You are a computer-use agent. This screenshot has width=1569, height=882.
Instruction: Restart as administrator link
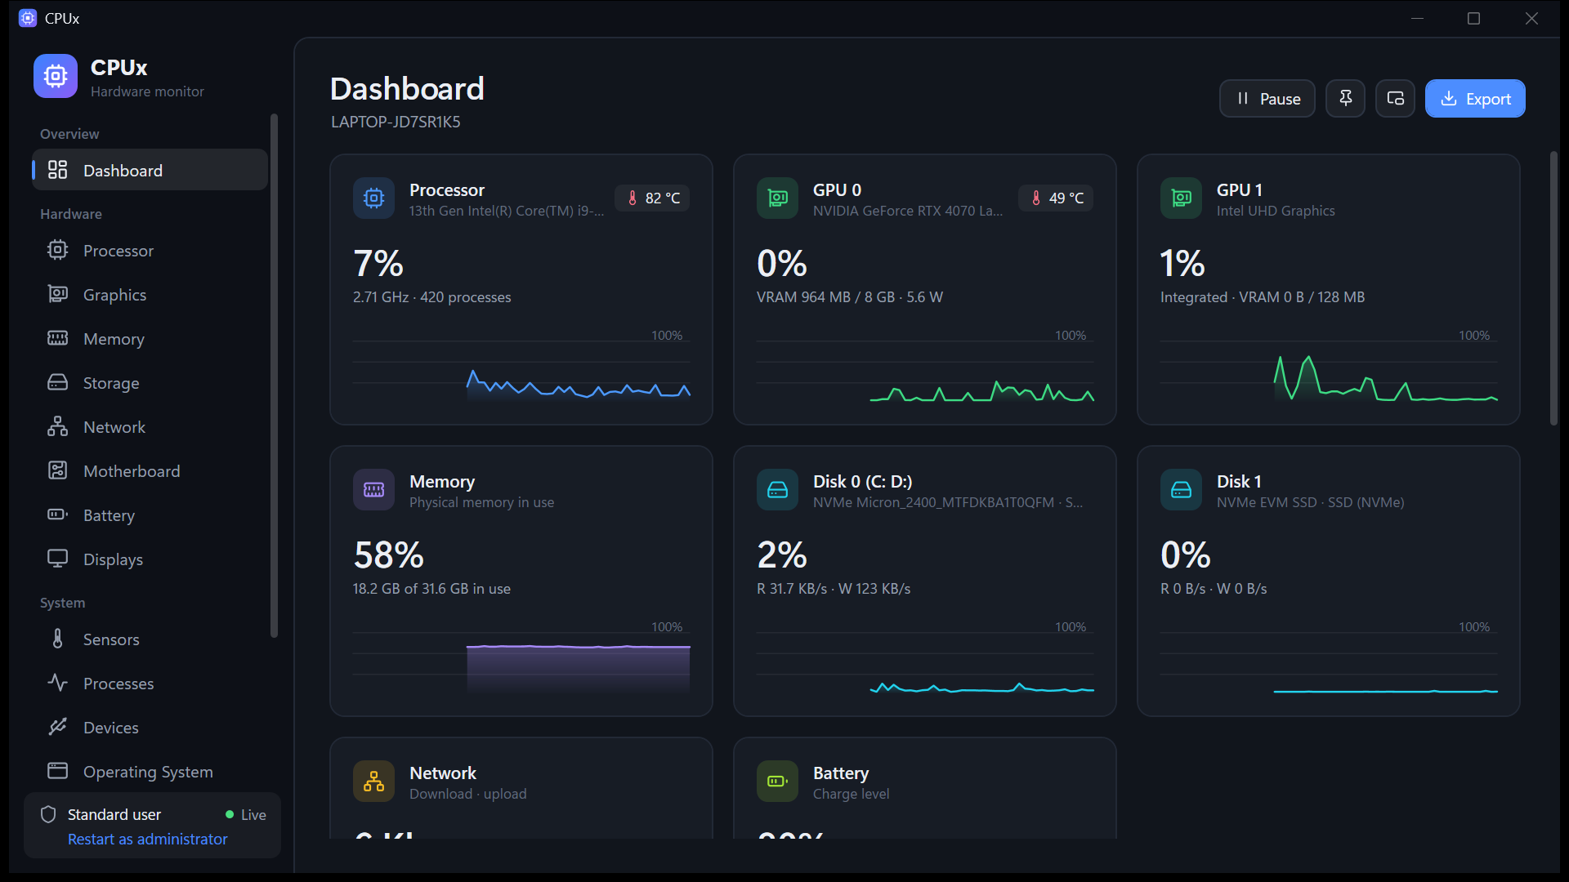click(147, 839)
